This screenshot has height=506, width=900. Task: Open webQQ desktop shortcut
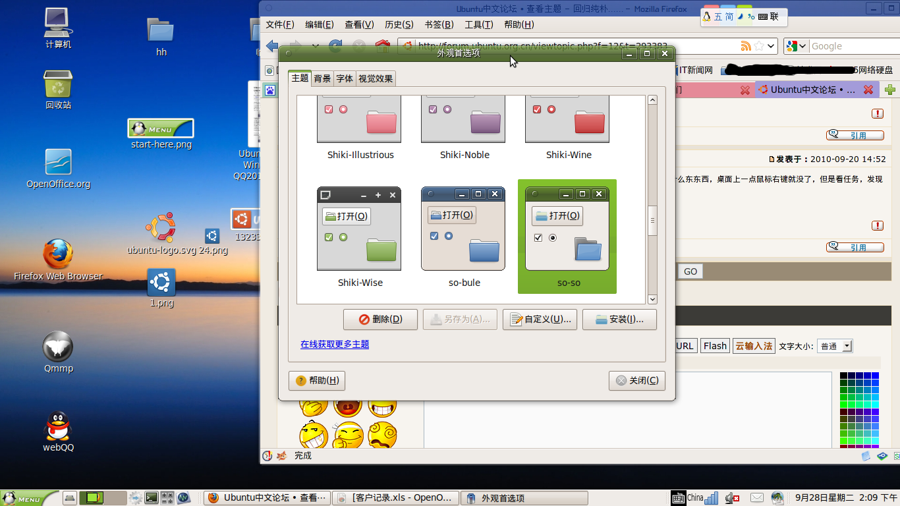click(x=58, y=432)
